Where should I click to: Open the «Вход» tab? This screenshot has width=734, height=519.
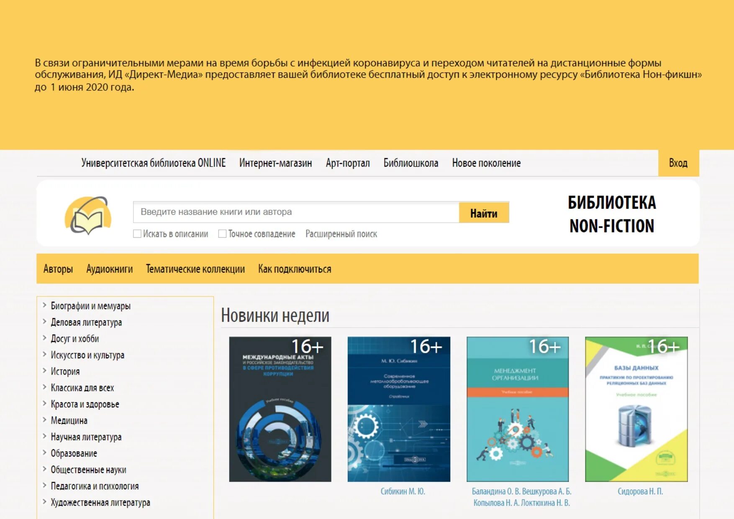point(678,163)
